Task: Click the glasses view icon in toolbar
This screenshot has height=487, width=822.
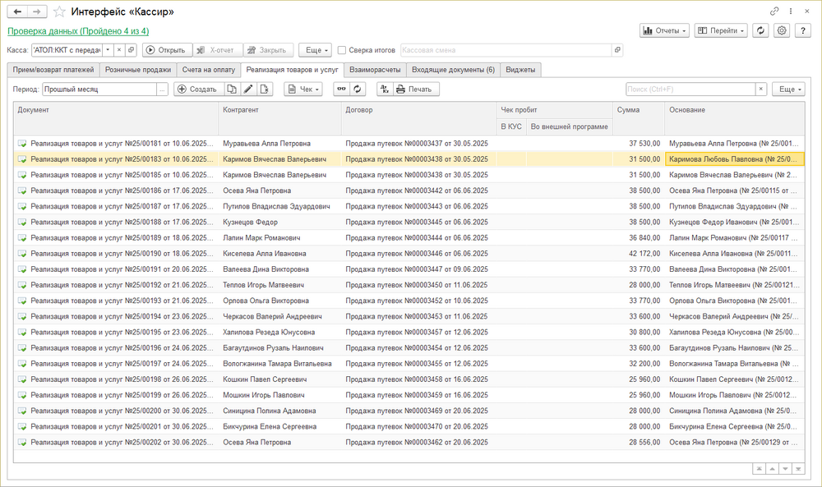Action: [x=342, y=89]
